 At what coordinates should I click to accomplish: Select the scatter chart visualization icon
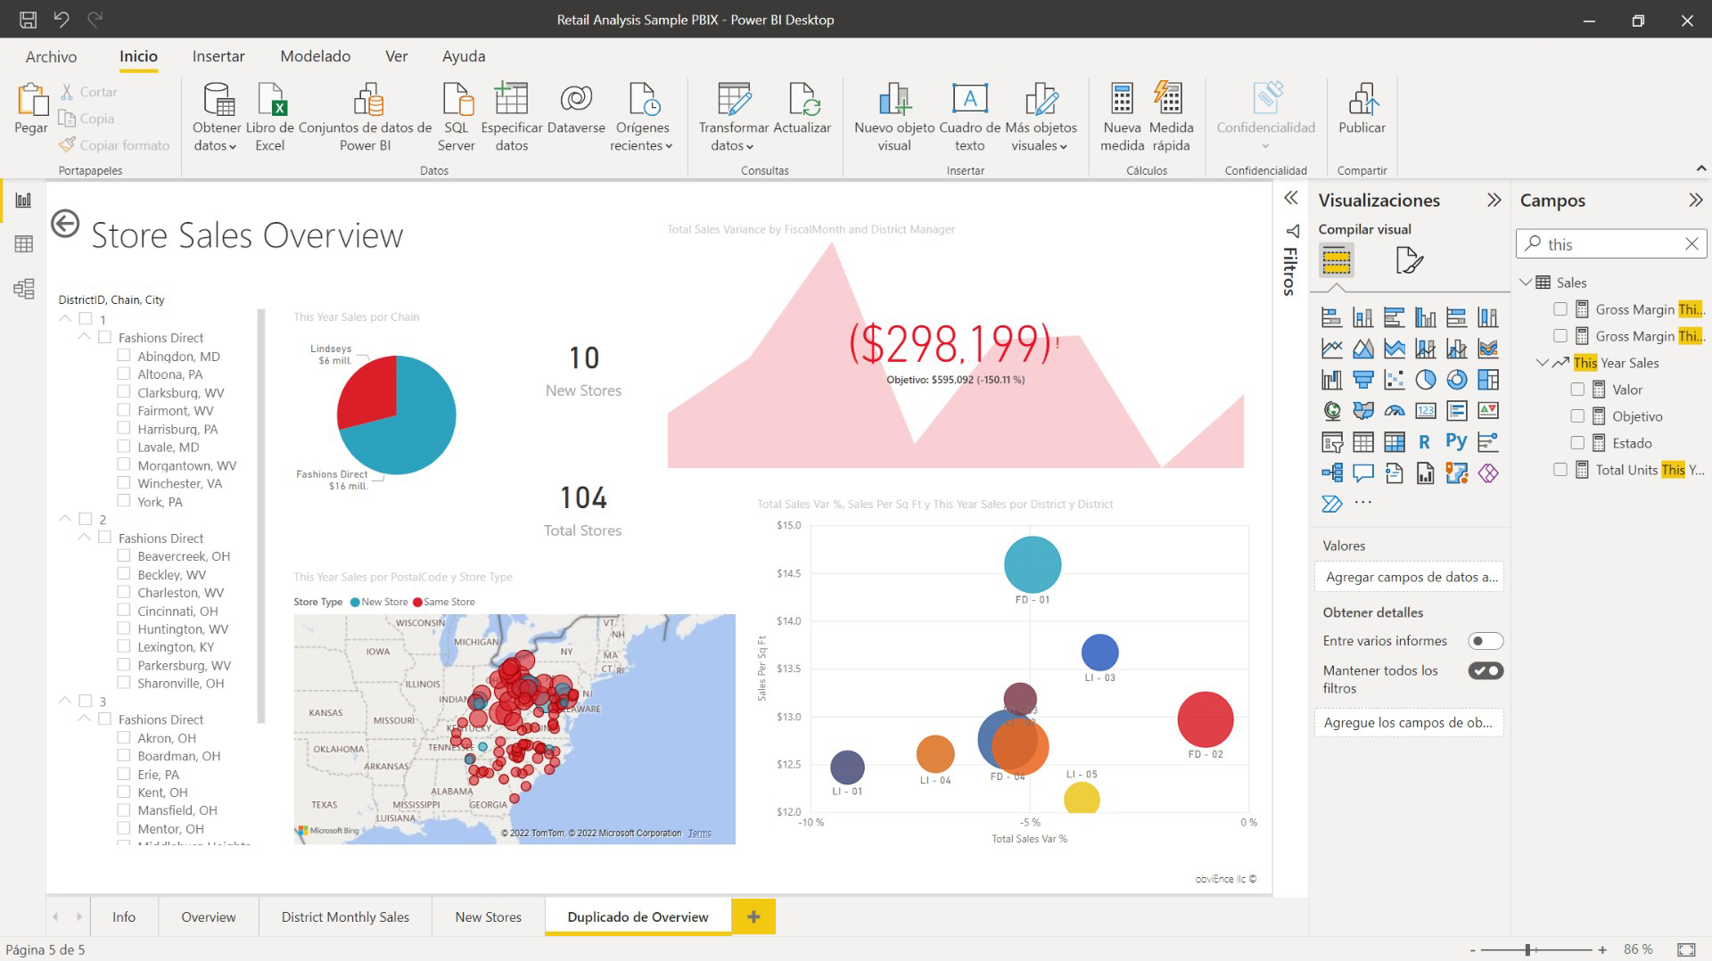[1394, 380]
